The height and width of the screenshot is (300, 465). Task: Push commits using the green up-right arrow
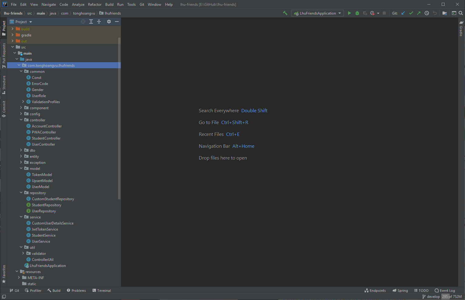click(x=419, y=13)
